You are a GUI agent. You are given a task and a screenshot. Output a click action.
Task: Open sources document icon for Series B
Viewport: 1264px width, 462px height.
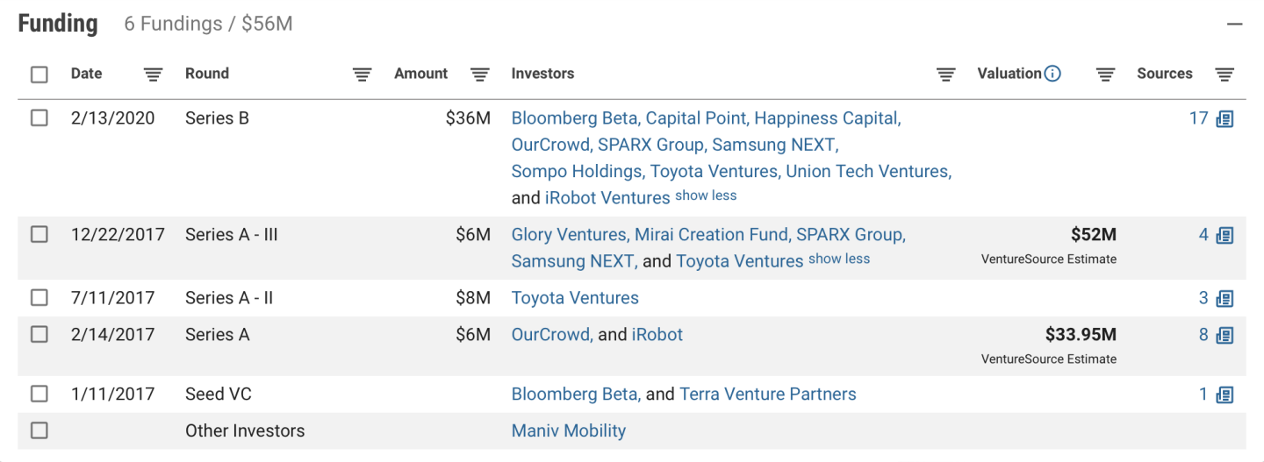pos(1225,118)
